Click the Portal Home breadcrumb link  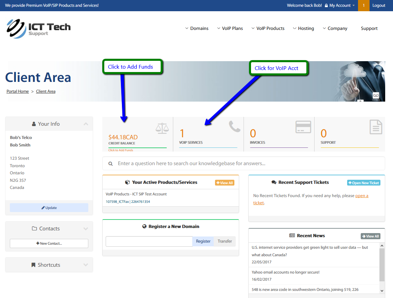point(18,91)
